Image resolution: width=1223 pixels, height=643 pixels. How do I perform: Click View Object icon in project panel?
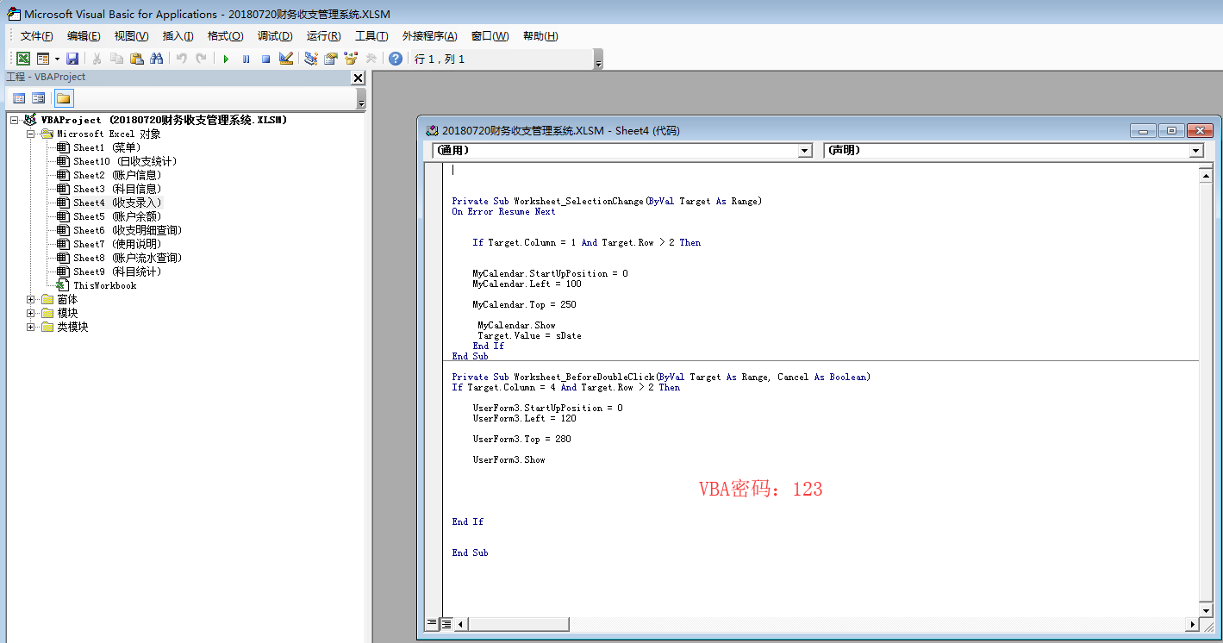(x=38, y=98)
